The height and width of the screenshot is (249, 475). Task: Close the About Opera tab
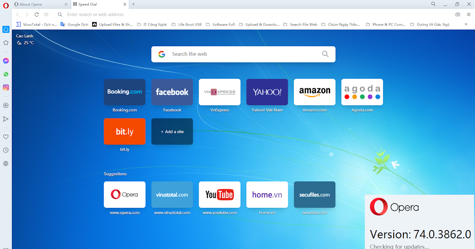(66, 4)
